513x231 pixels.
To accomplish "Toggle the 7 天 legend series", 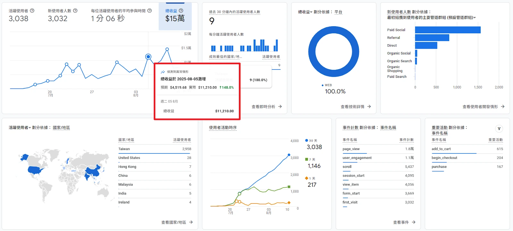I will (310, 160).
